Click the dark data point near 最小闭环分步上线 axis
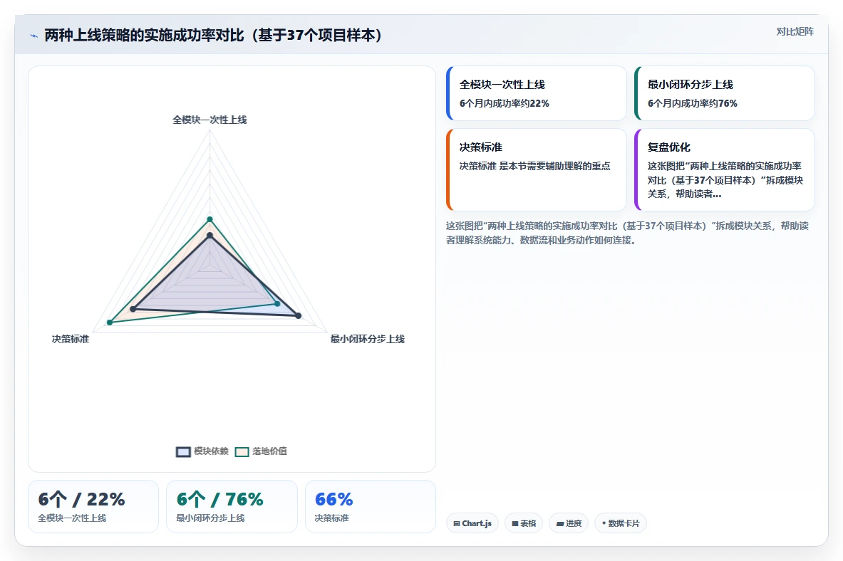843x561 pixels. [299, 315]
